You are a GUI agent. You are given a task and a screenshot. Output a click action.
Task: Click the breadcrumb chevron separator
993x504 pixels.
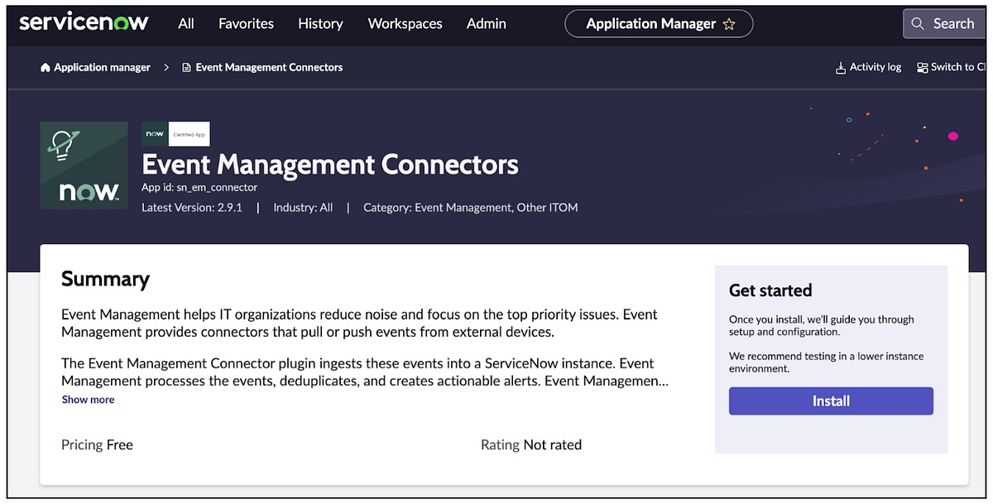[165, 67]
